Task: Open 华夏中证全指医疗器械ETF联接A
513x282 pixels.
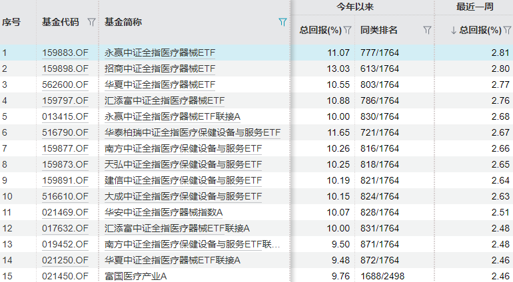Action: tap(173, 260)
